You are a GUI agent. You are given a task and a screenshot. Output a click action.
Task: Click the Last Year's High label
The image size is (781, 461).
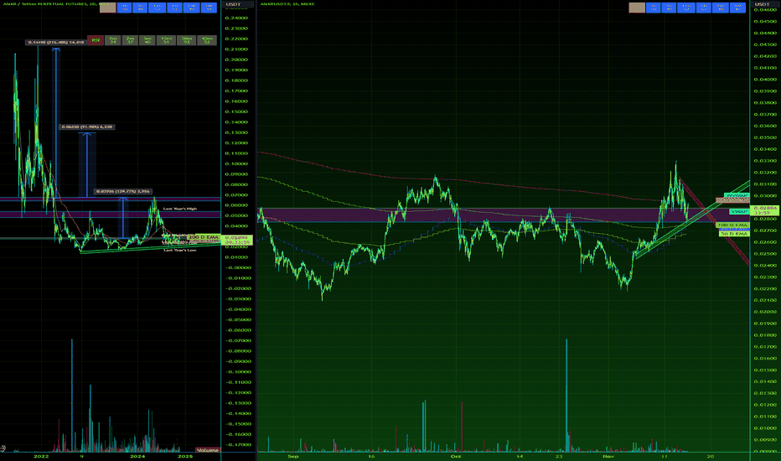[x=180, y=209]
